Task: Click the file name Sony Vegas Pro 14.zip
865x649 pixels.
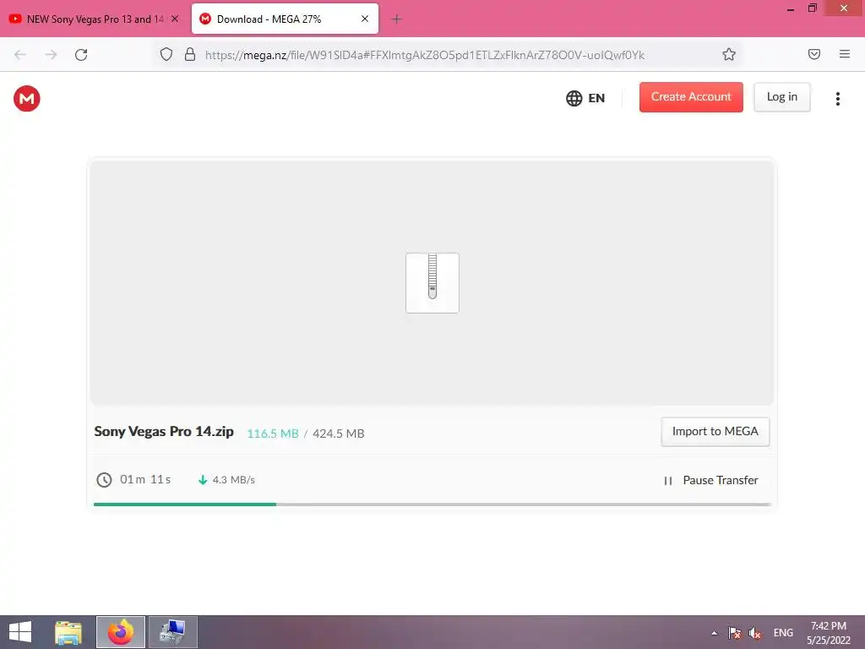Action: (164, 432)
